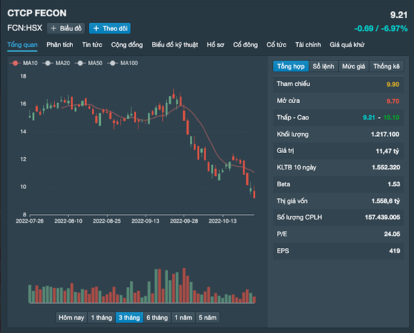Image resolution: width=414 pixels, height=333 pixels.
Task: Click the plus icon on Theo dõi
Action: tap(96, 28)
